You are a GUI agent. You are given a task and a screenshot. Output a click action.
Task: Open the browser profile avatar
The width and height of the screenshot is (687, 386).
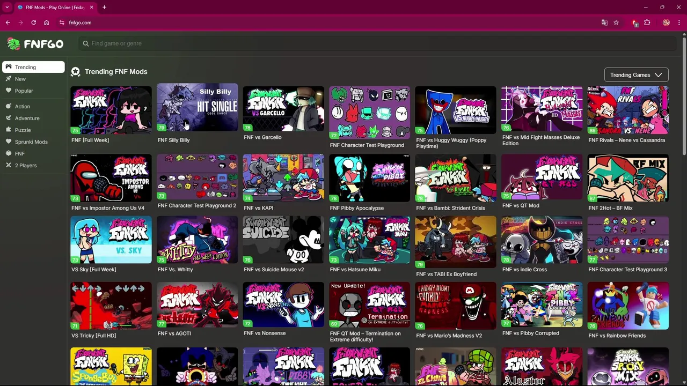coord(666,23)
